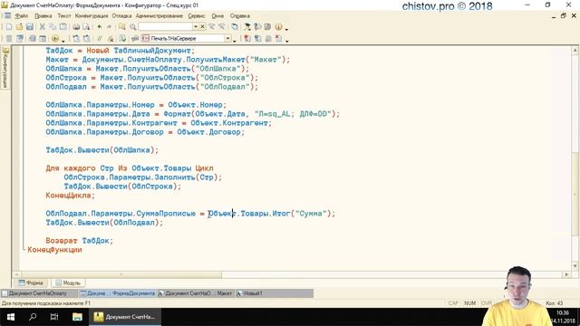Click the red breakpoint toggle icon
This screenshot has width=580, height=326.
click(247, 38)
